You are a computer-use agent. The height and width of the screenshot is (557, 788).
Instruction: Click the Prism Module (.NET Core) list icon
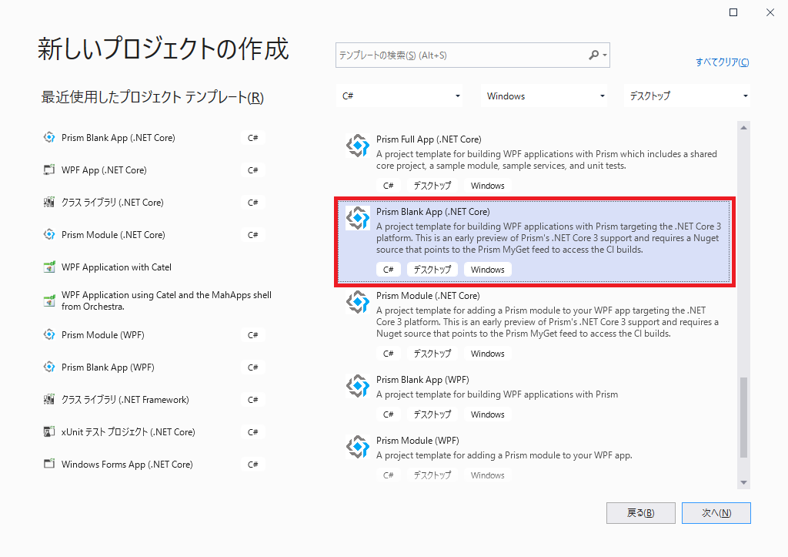coord(358,302)
